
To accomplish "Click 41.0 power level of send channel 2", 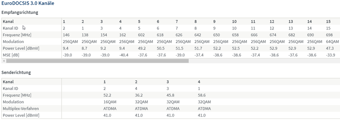I will pos(139,115).
